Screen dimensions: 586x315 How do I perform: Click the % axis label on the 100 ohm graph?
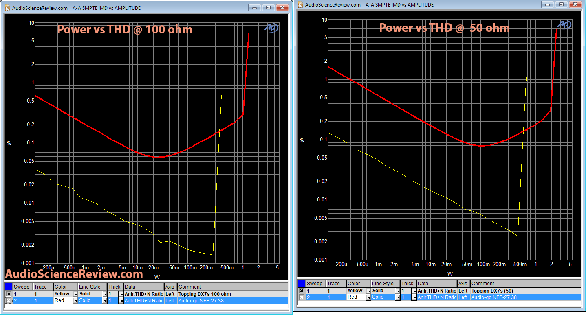pos(9,143)
